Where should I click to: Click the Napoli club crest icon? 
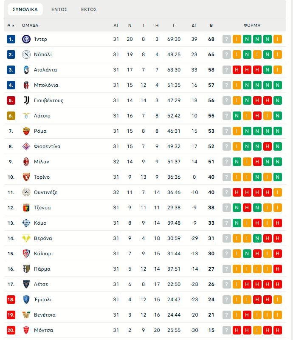(x=26, y=54)
